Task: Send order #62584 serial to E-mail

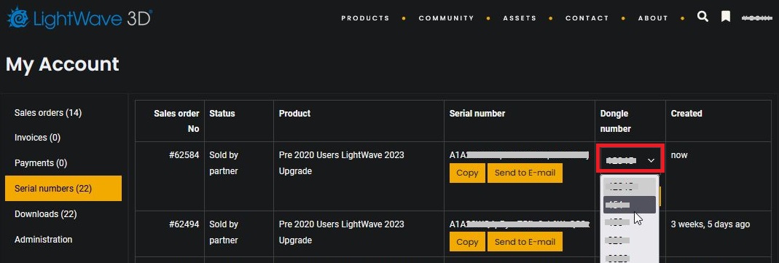Action: point(525,173)
